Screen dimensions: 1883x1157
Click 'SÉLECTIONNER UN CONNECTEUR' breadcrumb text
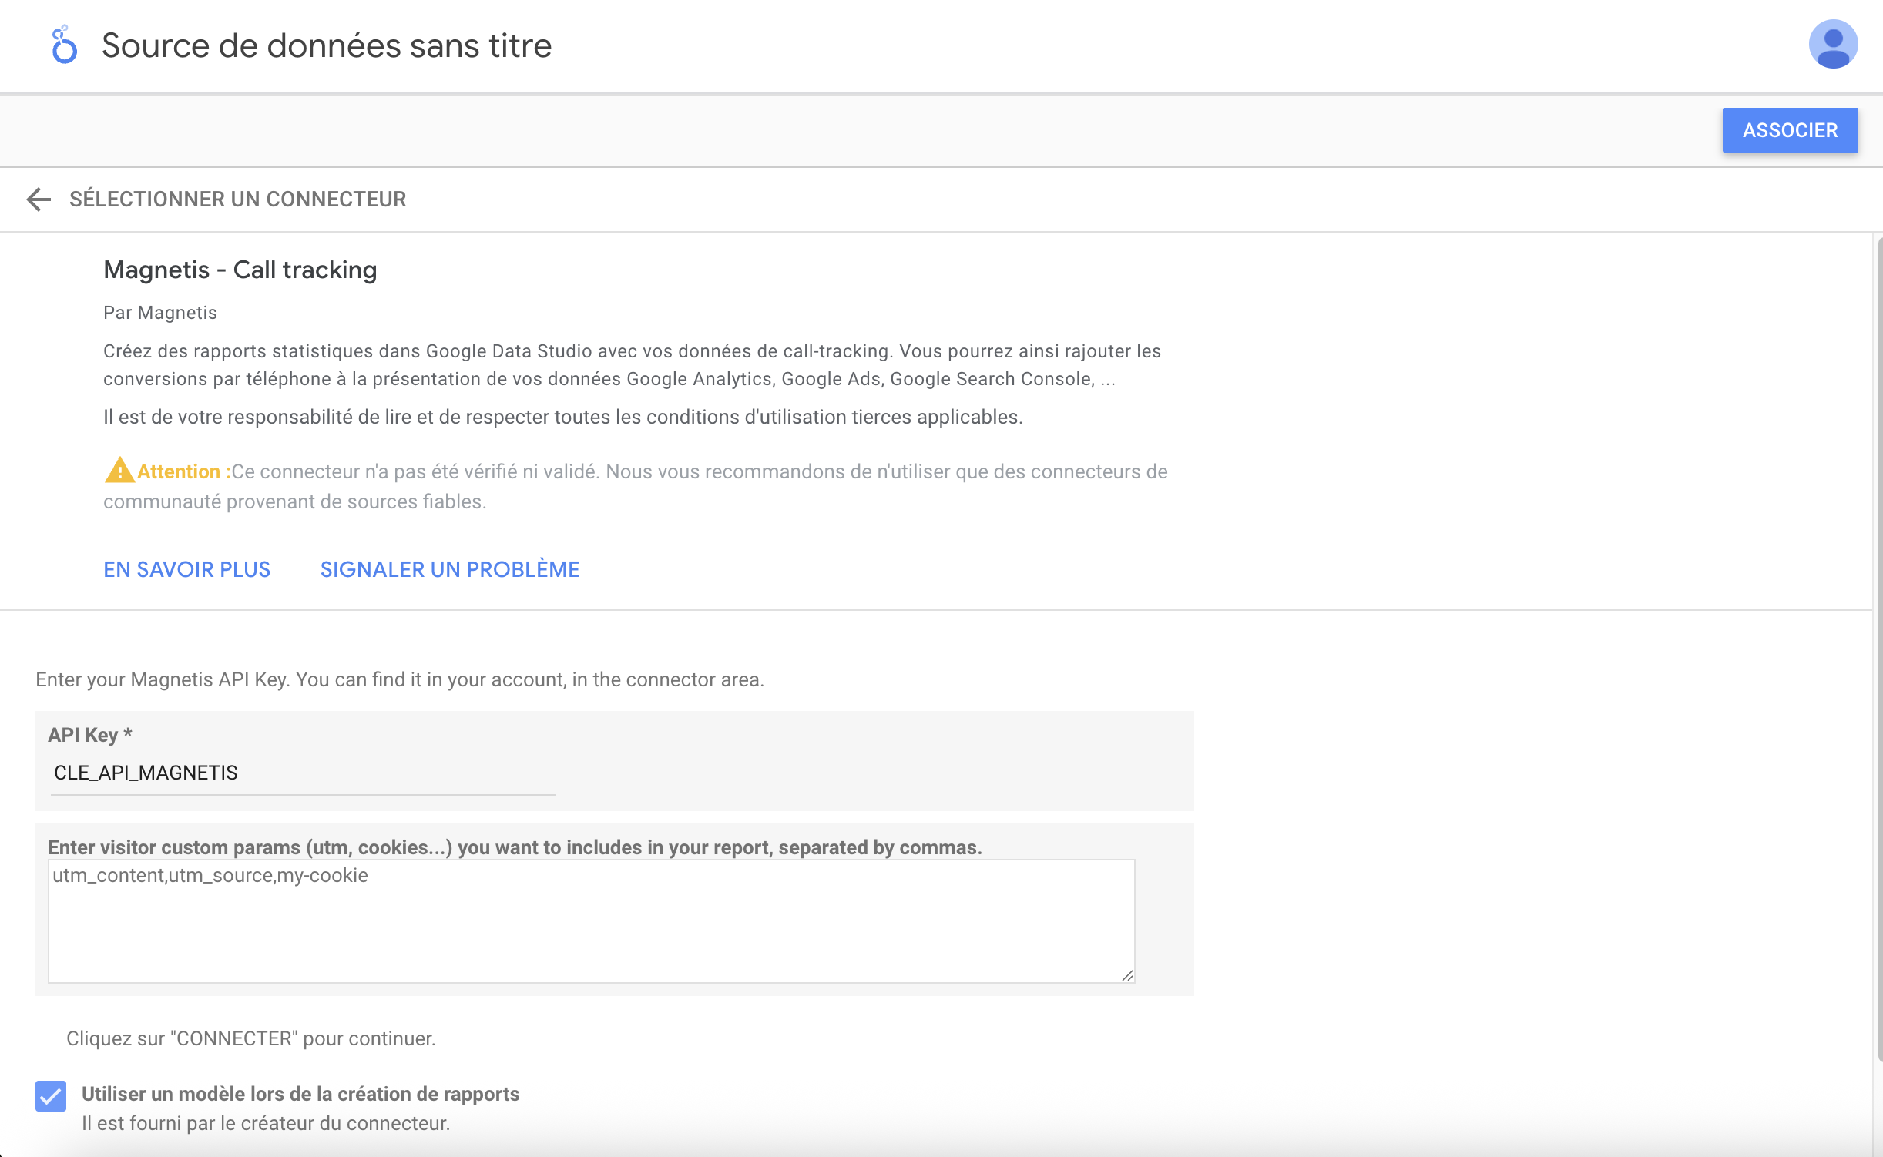(x=237, y=200)
